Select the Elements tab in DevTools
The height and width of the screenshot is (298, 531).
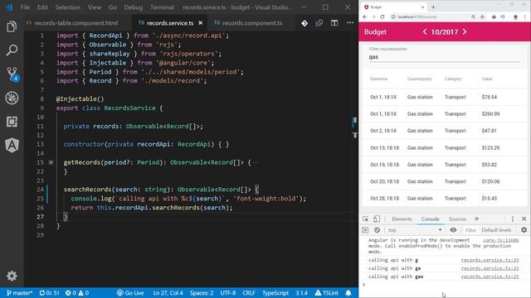[x=402, y=219]
